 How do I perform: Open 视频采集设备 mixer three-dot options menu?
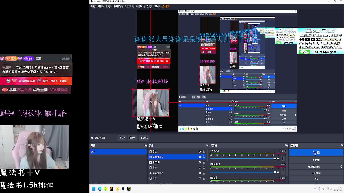click(x=283, y=172)
